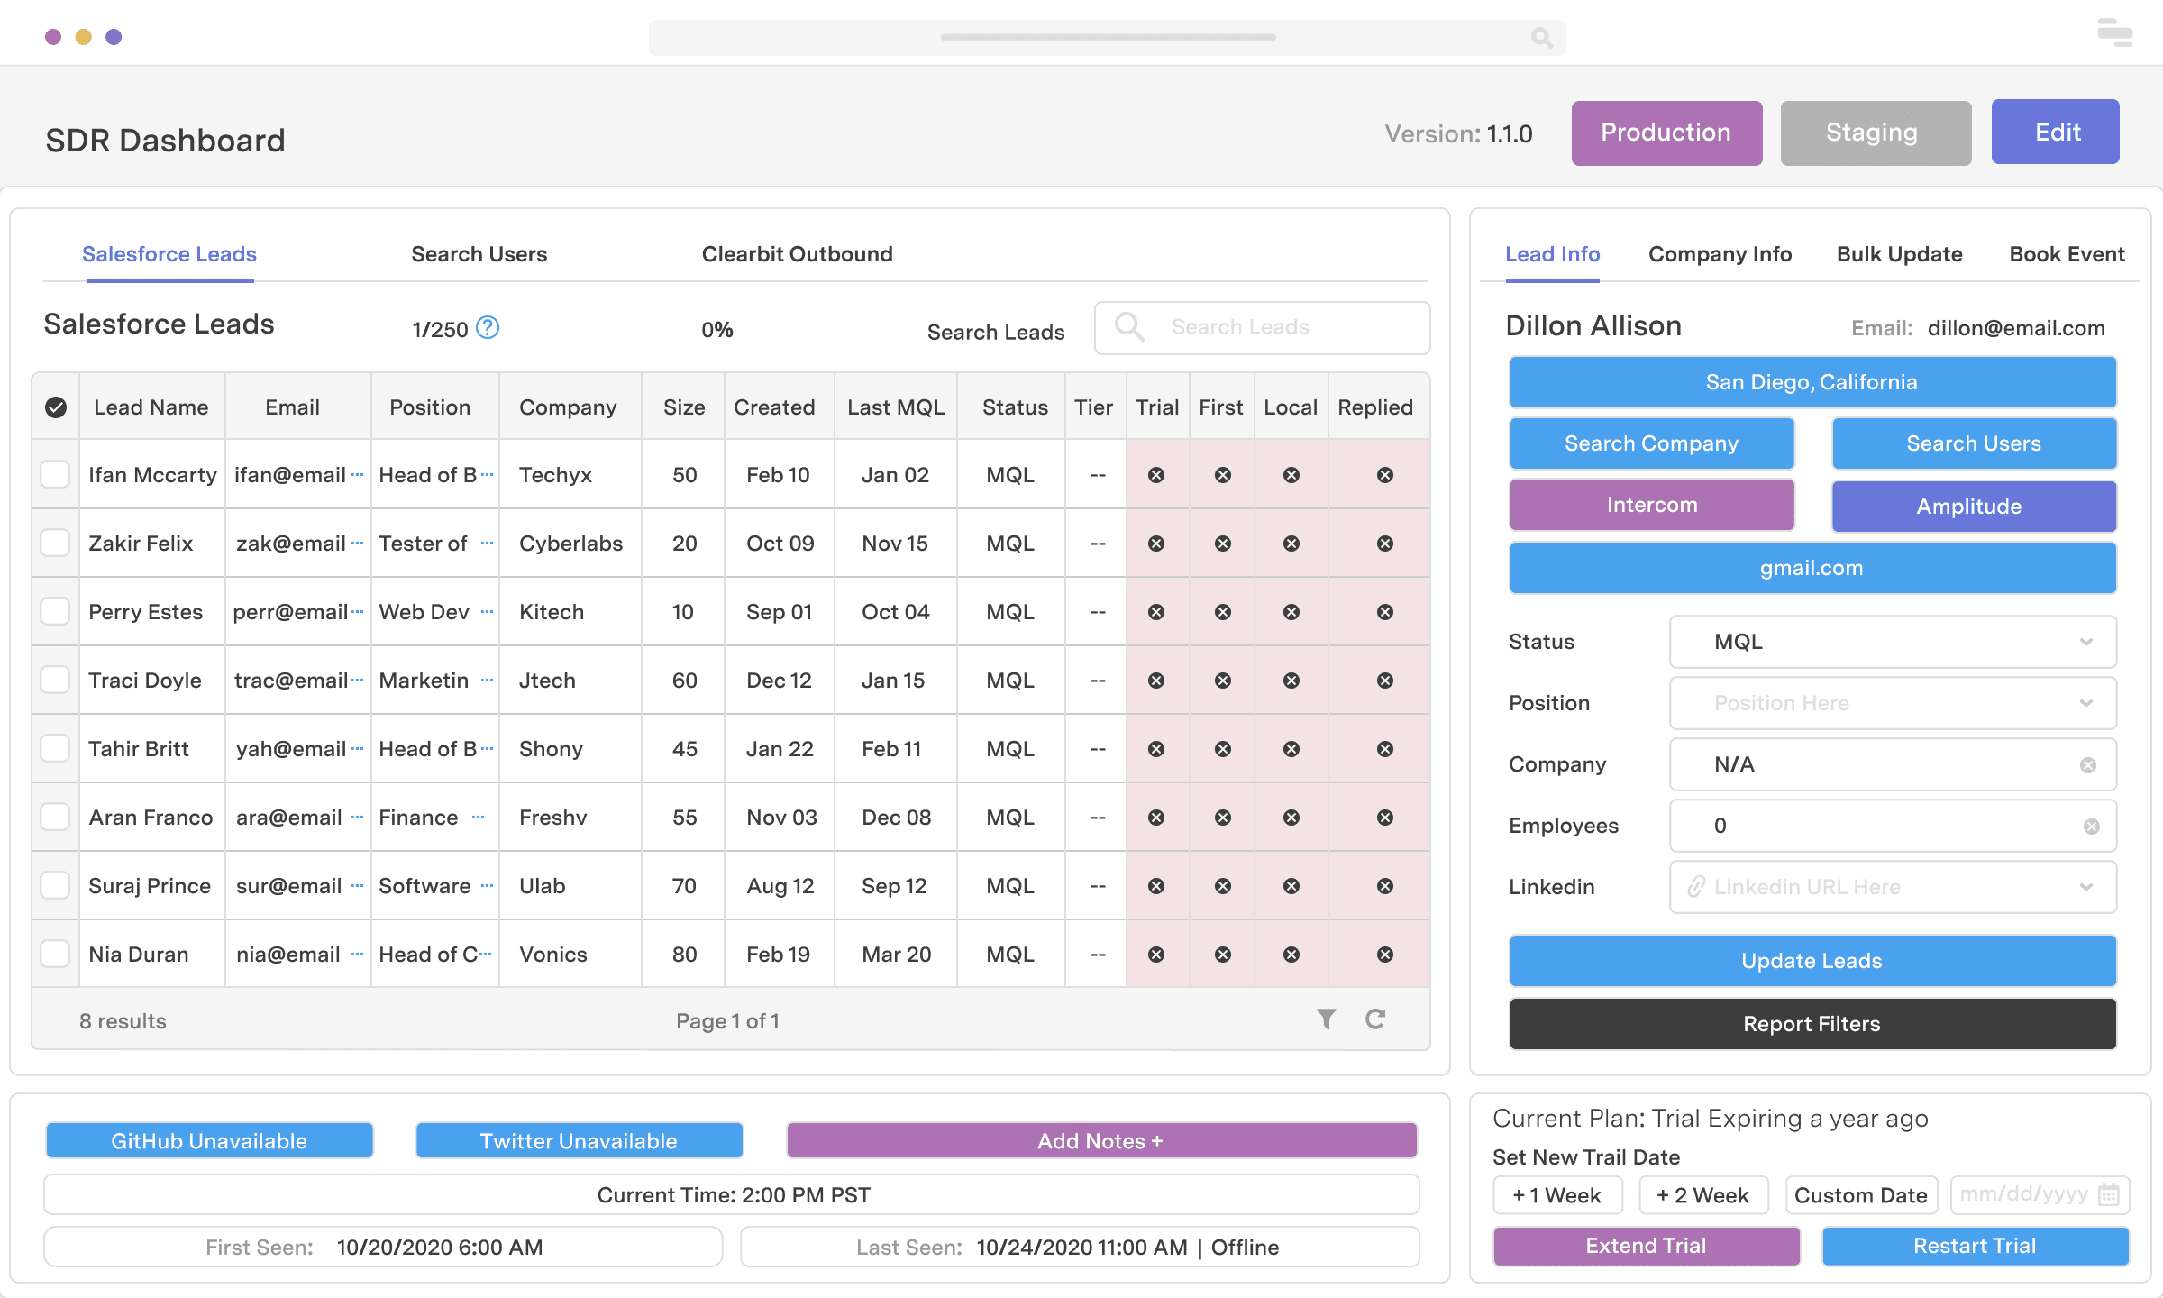Open the help tooltip next to 1/250
Viewport: 2163px width, 1298px height.
click(x=488, y=329)
